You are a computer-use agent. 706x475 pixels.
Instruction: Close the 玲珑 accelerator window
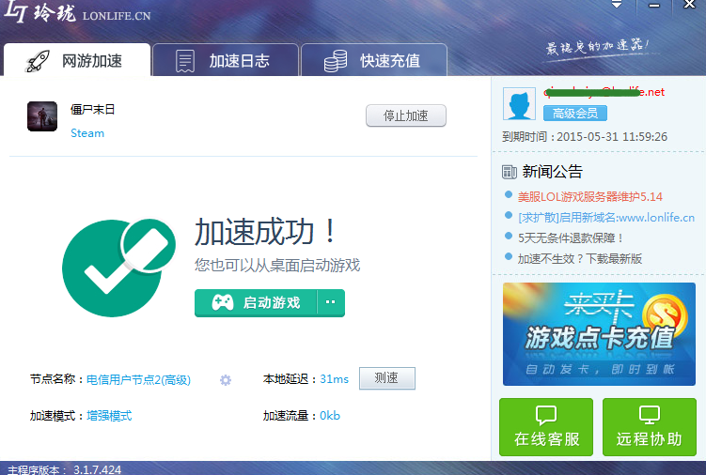(689, 5)
